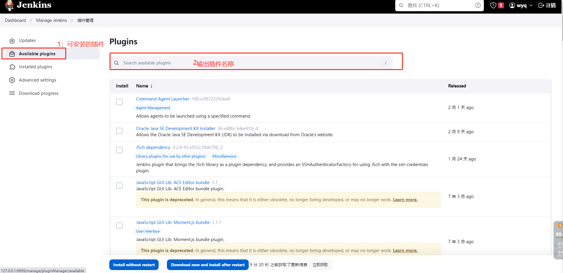563x273 pixels.
Task: Click the Install column header
Action: click(122, 86)
